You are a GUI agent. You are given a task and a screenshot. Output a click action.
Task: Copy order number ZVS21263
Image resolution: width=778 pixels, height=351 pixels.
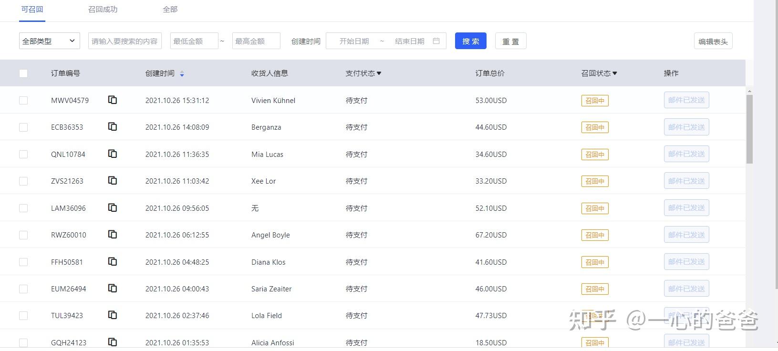113,181
